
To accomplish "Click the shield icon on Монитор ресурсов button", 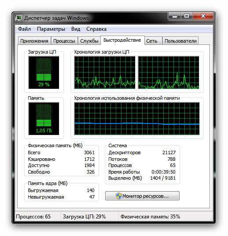I will pyautogui.click(x=118, y=196).
